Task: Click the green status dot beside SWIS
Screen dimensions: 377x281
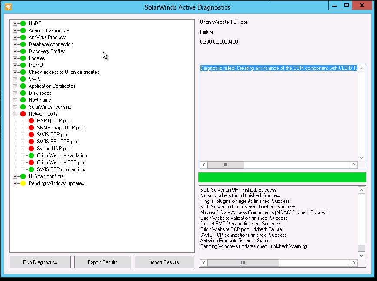Action: point(23,79)
